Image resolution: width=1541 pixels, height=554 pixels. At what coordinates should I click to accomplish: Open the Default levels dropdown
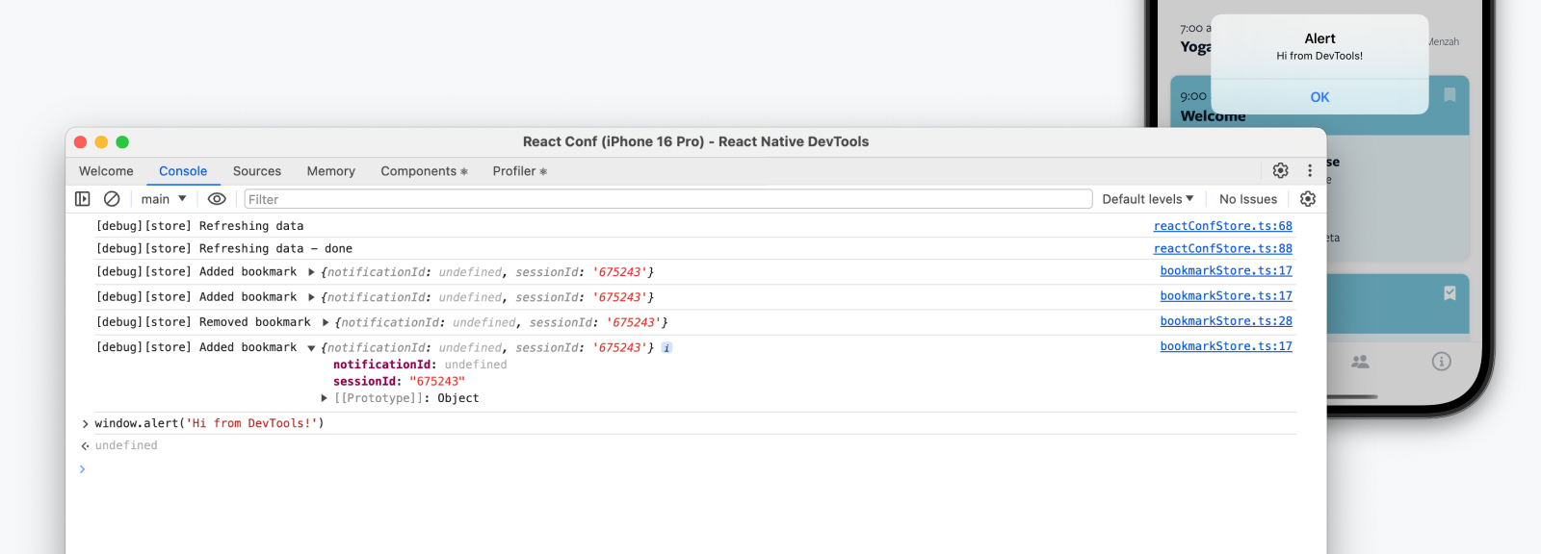click(x=1147, y=199)
